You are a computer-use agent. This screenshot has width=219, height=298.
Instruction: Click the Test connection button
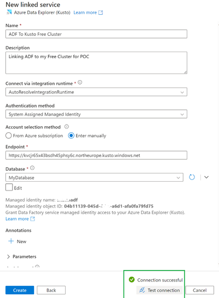159,290
